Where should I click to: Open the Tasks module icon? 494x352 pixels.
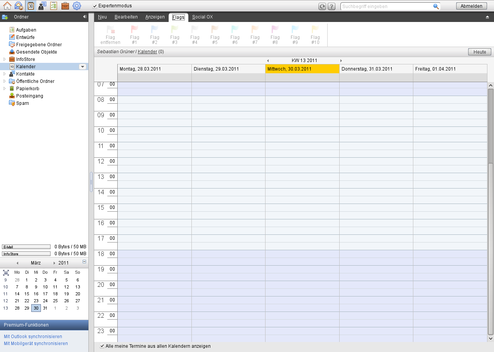click(54, 6)
